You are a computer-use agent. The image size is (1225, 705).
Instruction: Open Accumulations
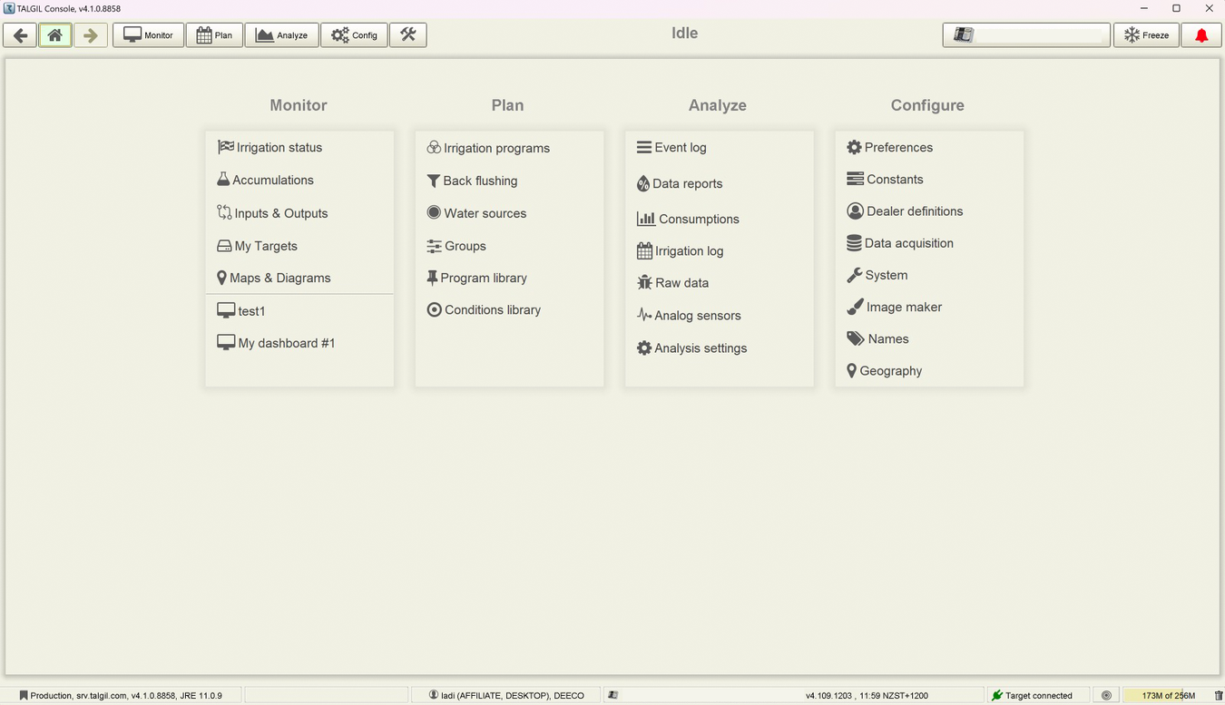(x=265, y=180)
